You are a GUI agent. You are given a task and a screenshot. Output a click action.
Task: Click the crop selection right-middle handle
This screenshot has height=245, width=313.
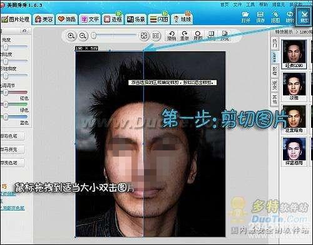[143, 143]
